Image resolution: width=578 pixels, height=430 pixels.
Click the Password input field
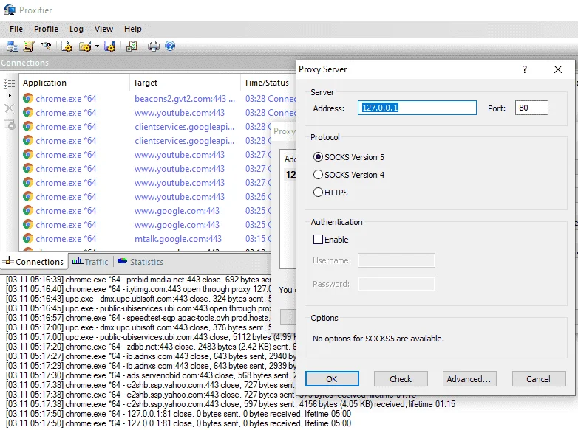[x=396, y=284]
